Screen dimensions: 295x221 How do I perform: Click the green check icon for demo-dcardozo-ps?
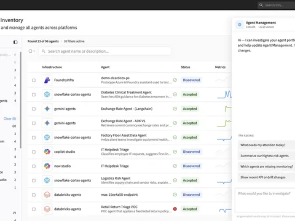pyautogui.click(x=175, y=80)
